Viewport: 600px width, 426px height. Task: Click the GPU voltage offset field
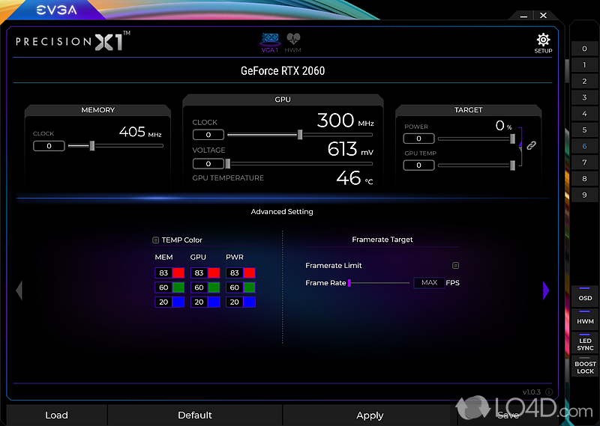coord(208,163)
